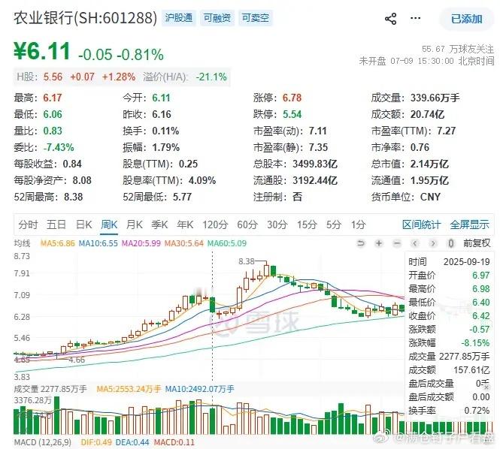
Task: Click the 可卖空 tag
Action: coord(255,18)
